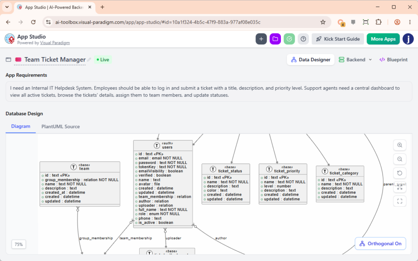
Task: Open the Kick Start Guide
Action: tap(338, 39)
